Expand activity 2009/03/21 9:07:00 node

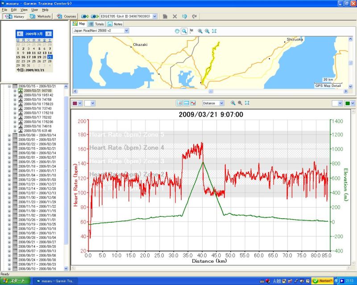pyautogui.click(x=15, y=91)
